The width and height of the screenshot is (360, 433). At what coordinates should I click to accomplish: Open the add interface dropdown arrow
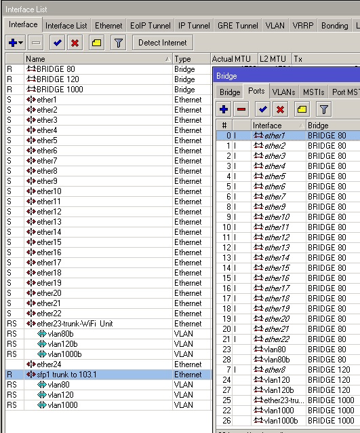coord(21,43)
